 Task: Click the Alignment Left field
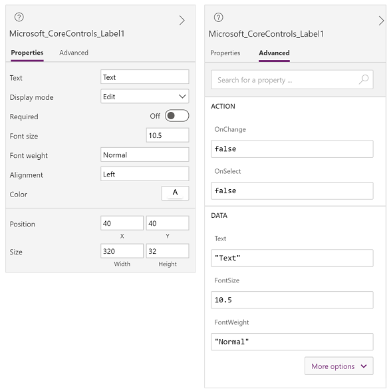[x=145, y=174]
